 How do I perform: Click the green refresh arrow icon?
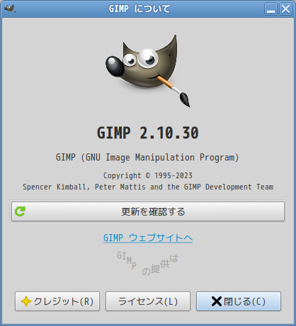(x=20, y=211)
